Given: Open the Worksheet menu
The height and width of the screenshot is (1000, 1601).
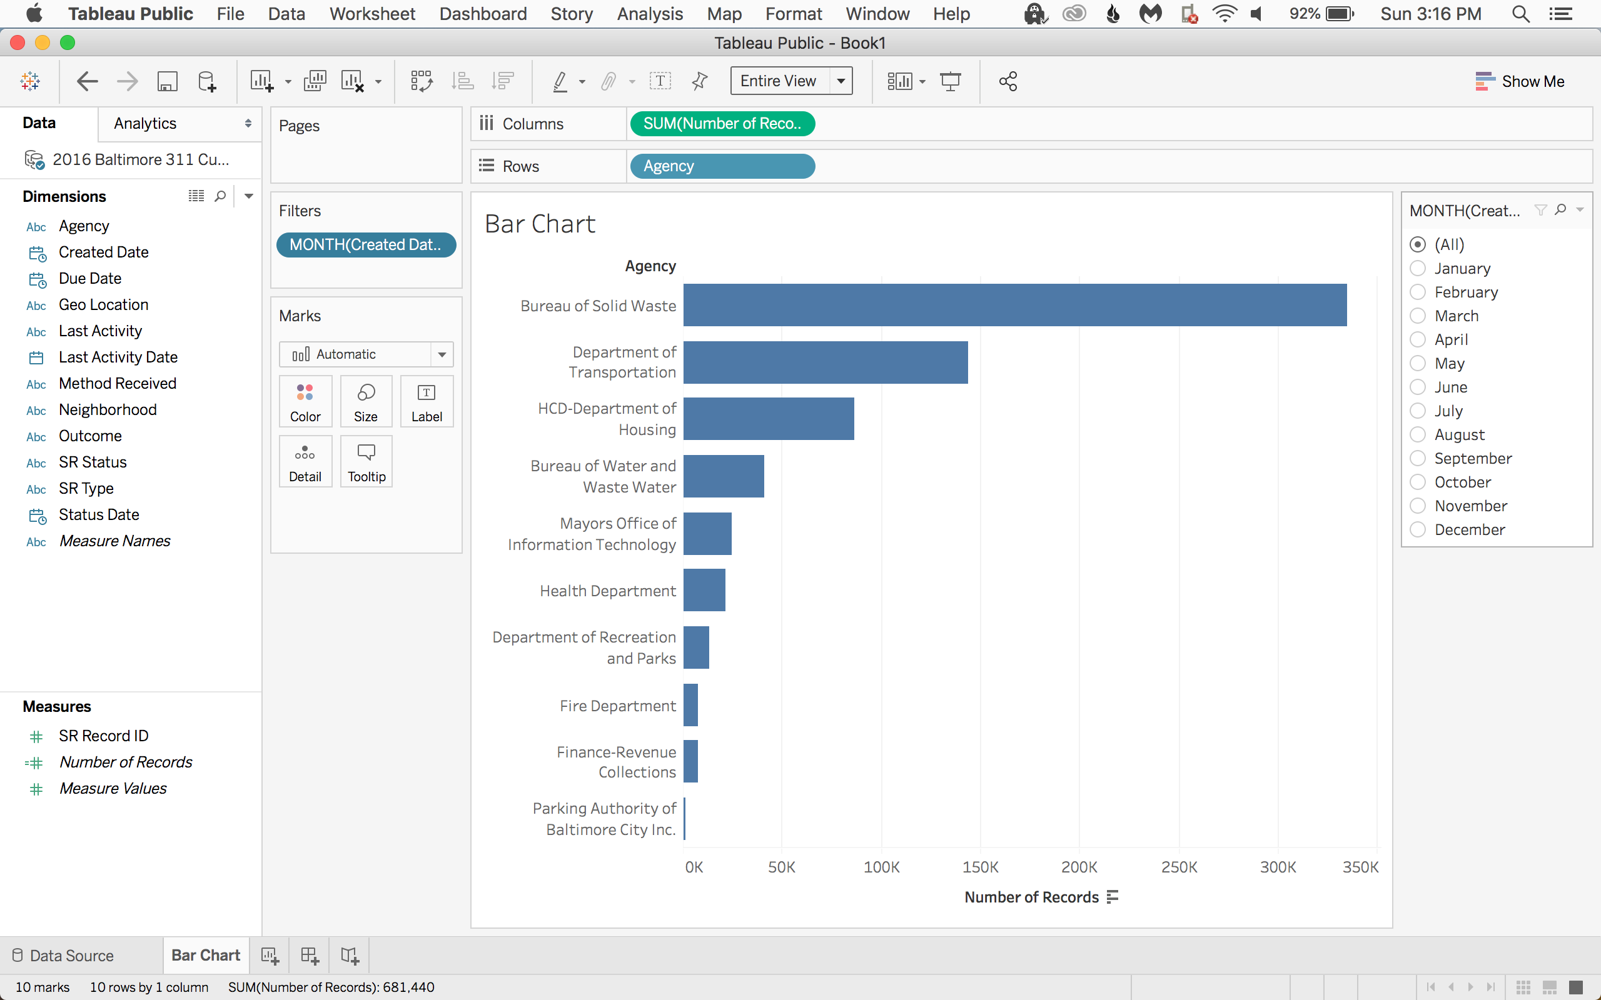Looking at the screenshot, I should [373, 14].
